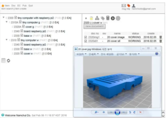Click the small dot icon in item toolbar
166x118 pixels.
(86, 18)
